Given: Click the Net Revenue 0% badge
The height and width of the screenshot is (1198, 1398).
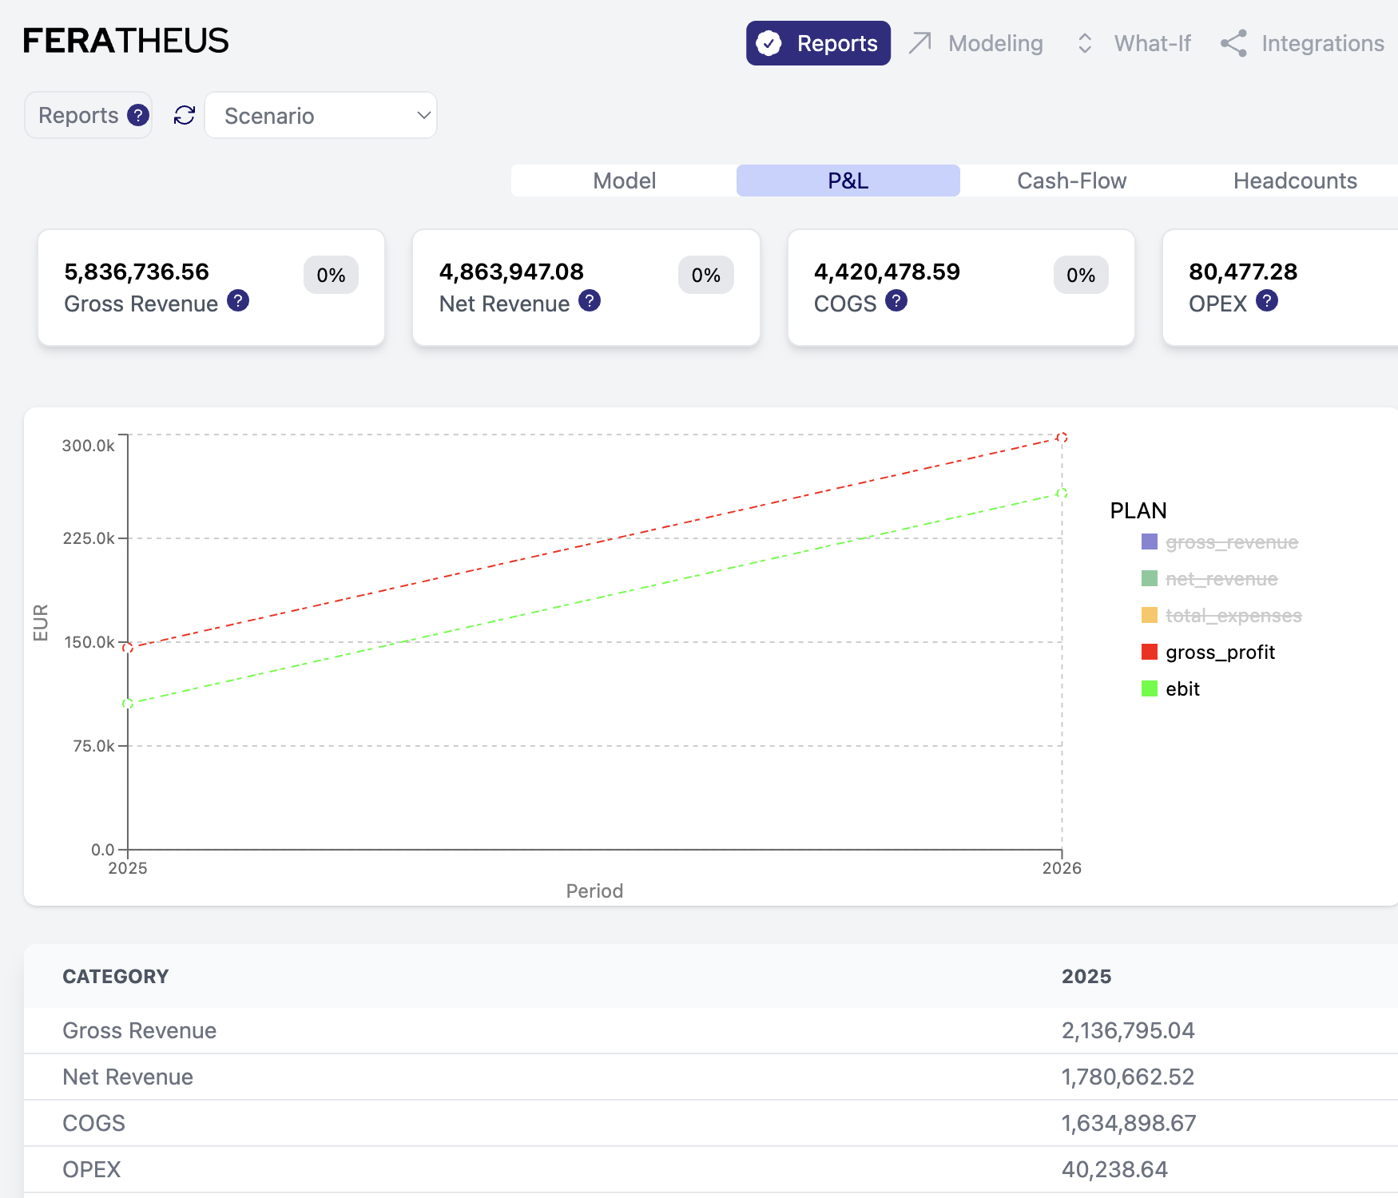Looking at the screenshot, I should [706, 275].
